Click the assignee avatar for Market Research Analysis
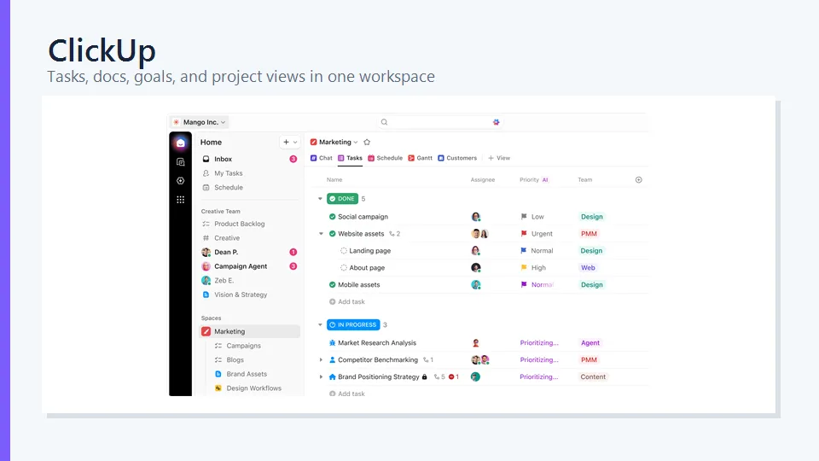This screenshot has height=461, width=819. click(x=476, y=343)
